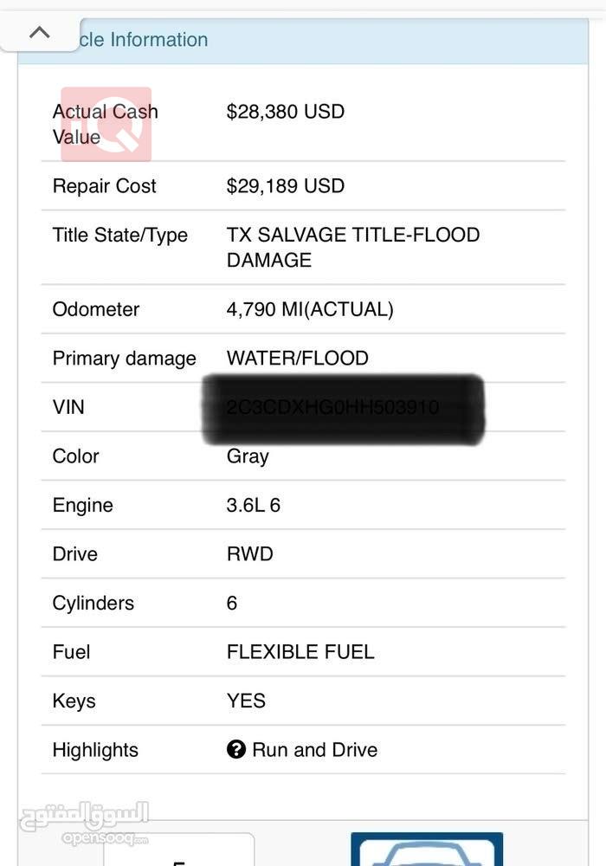Click the blue car icon at the bottom
This screenshot has width=606, height=866.
click(426, 850)
